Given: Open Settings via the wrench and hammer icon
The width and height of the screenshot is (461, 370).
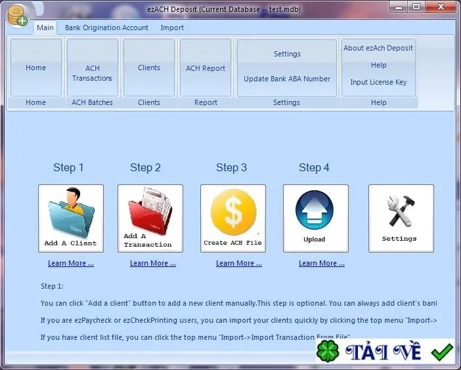Looking at the screenshot, I should tap(401, 218).
